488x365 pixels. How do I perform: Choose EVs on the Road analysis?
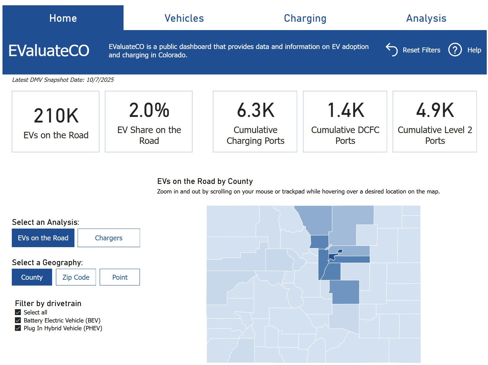(43, 238)
